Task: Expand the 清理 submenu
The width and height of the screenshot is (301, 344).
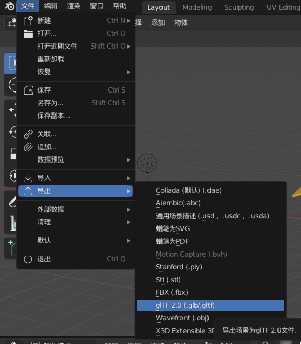Action: click(x=76, y=222)
